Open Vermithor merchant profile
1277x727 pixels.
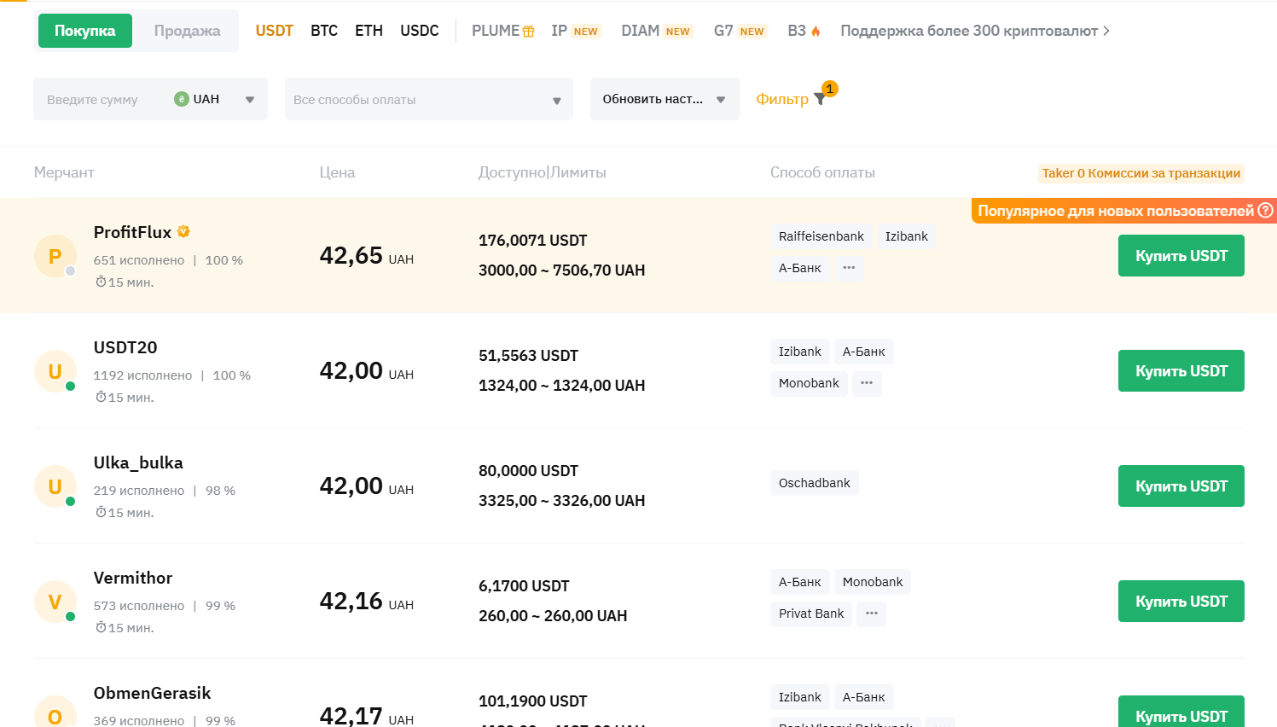tap(133, 578)
